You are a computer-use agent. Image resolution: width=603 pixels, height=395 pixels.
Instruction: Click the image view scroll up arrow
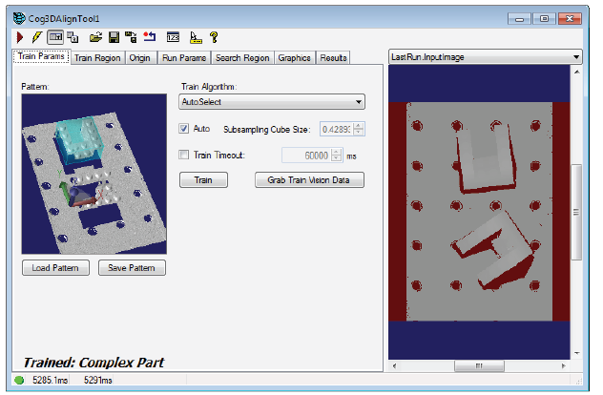pos(576,72)
